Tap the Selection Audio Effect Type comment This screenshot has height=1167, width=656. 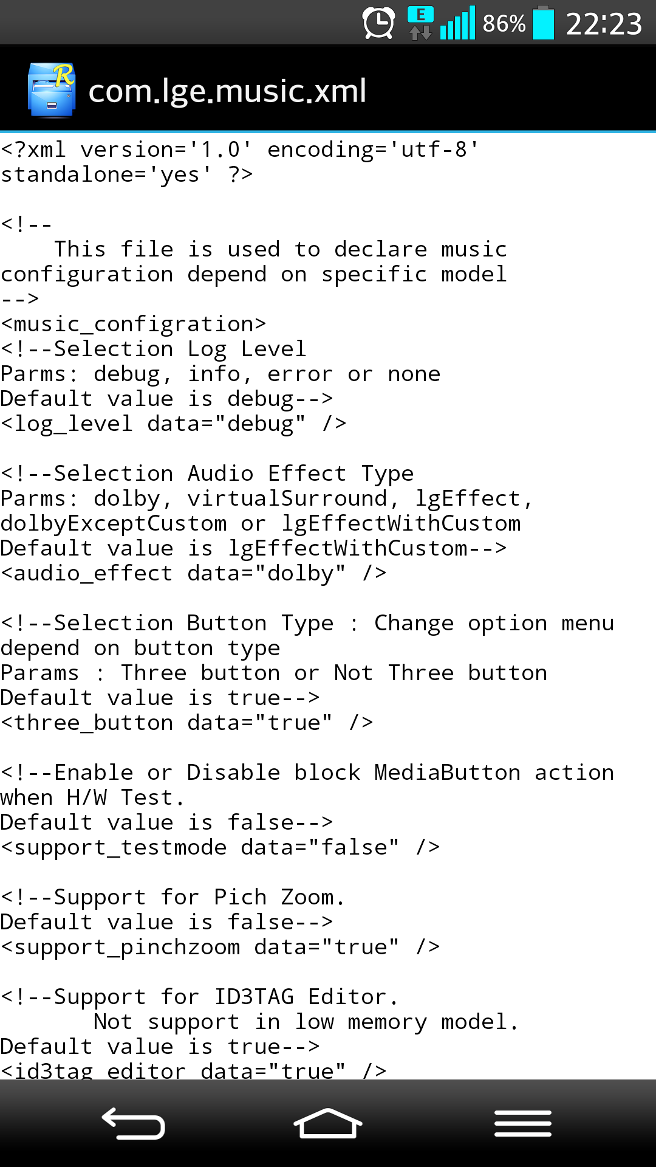click(207, 473)
